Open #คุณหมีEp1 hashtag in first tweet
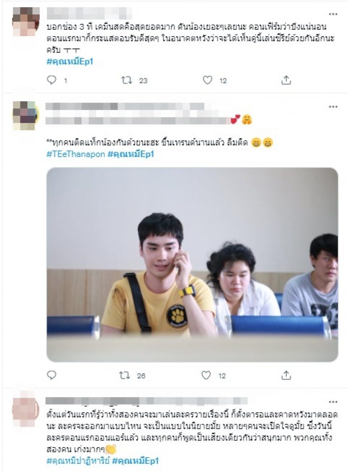The width and height of the screenshot is (348, 471). point(70,62)
